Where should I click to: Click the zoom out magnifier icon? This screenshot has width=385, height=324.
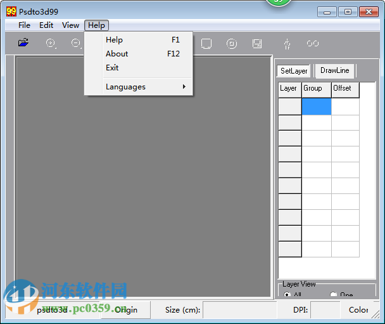[76, 43]
